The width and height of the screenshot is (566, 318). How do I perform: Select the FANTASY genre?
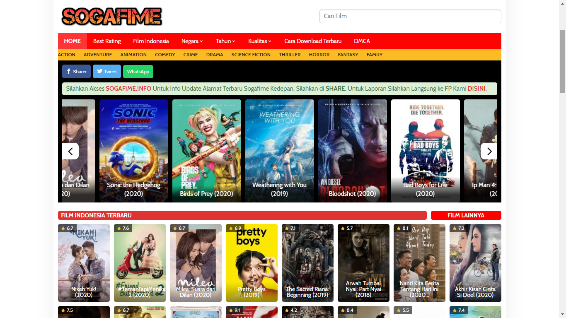pyautogui.click(x=348, y=55)
